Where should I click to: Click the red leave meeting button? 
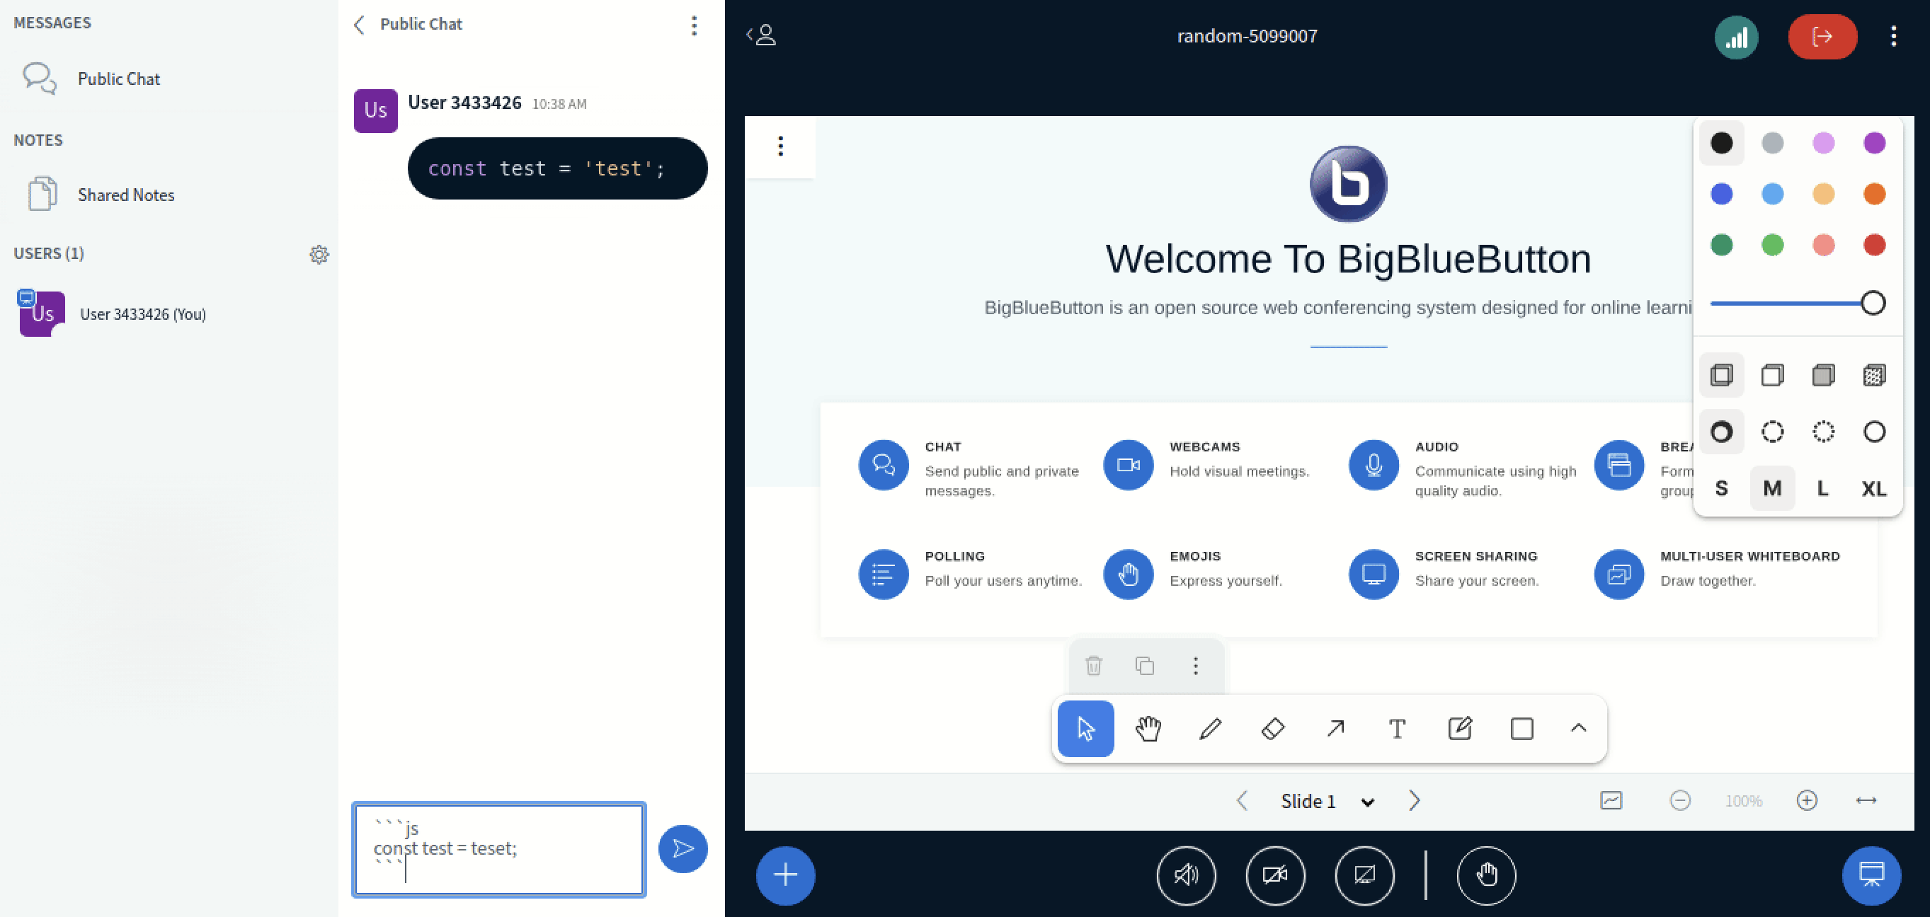click(x=1822, y=37)
